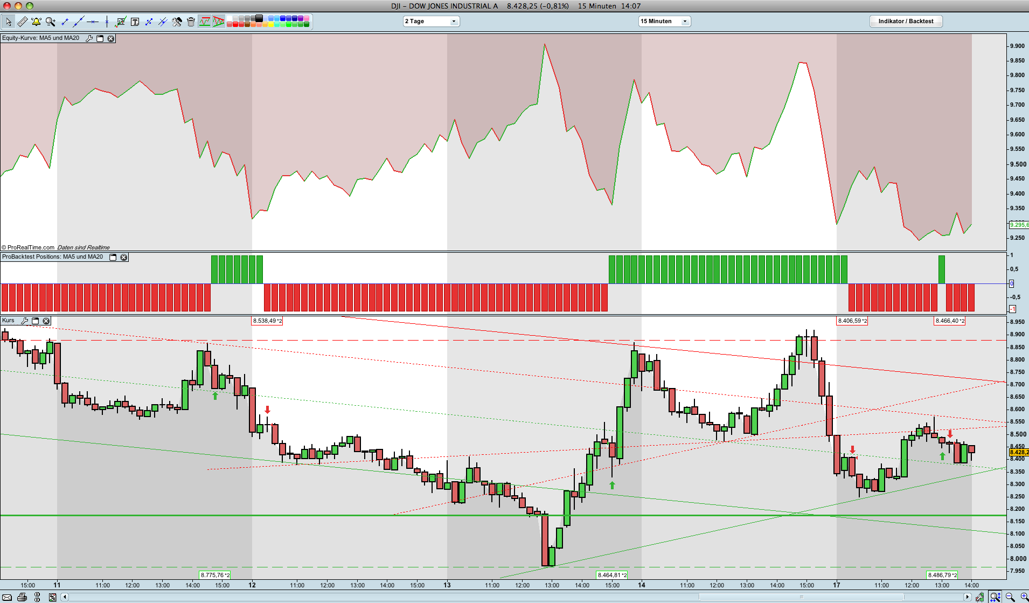Pick the ruler measuring tool
The image size is (1029, 603).
pyautogui.click(x=23, y=22)
